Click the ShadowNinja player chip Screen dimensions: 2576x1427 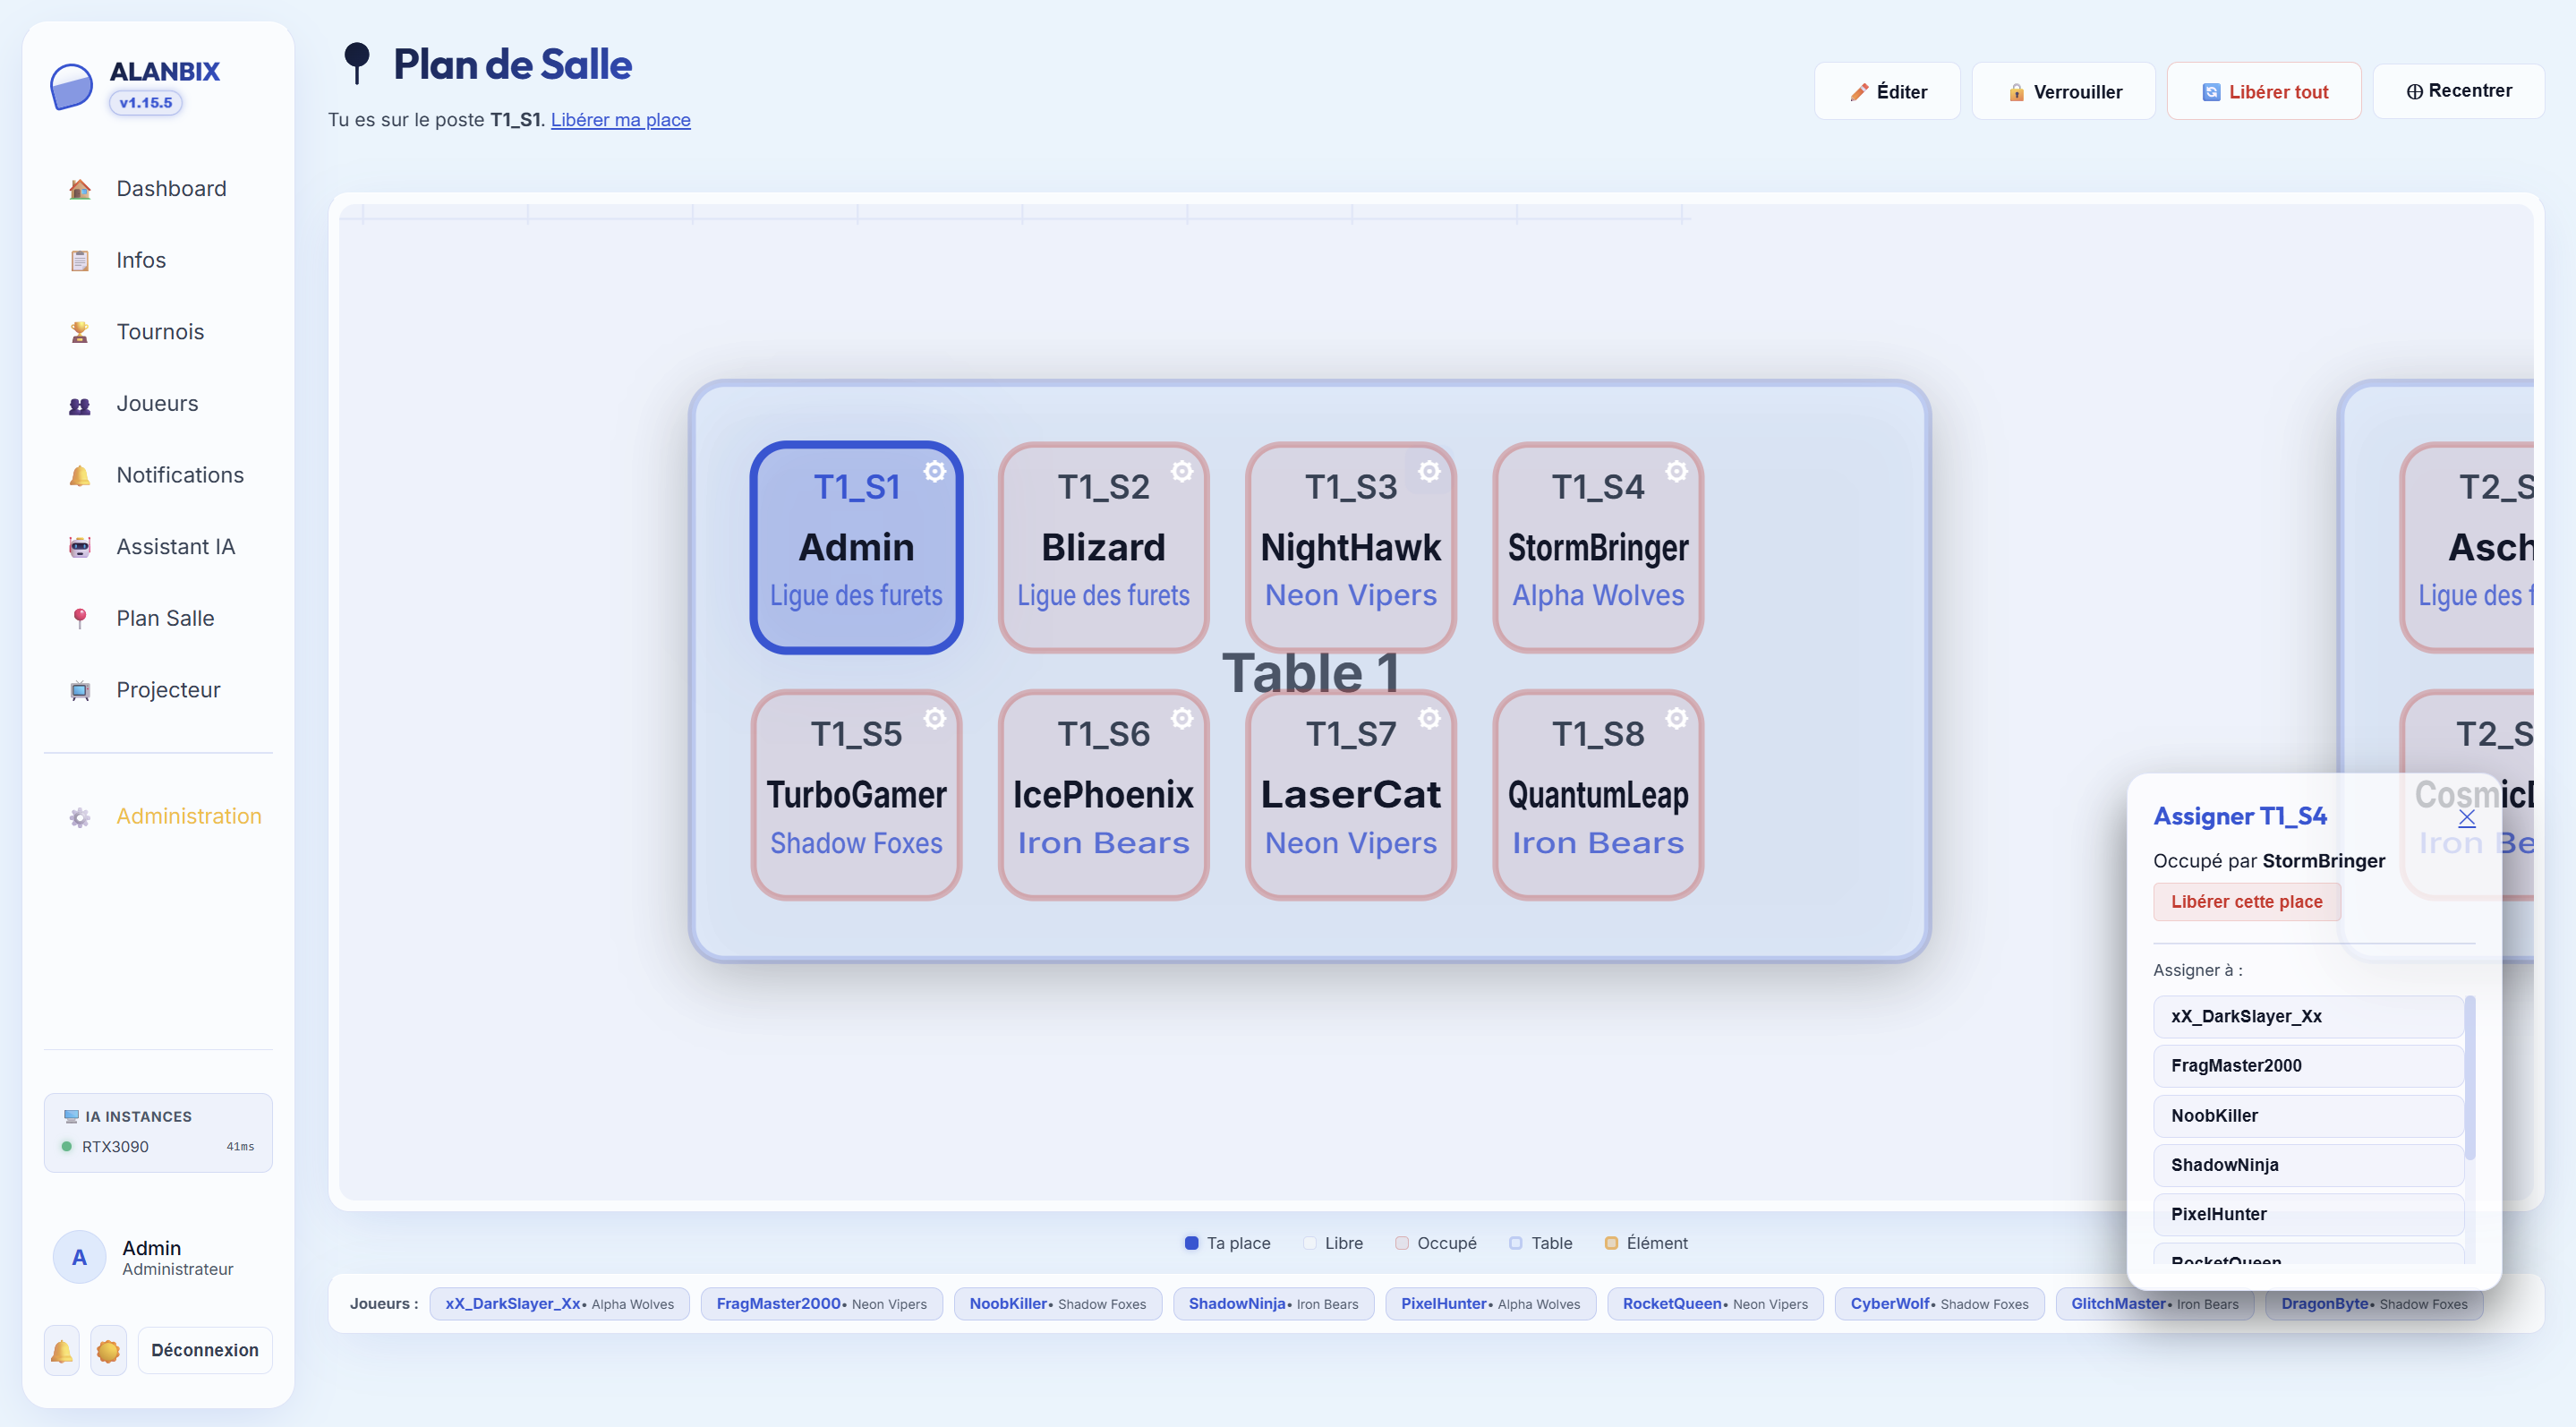[x=1274, y=1304]
